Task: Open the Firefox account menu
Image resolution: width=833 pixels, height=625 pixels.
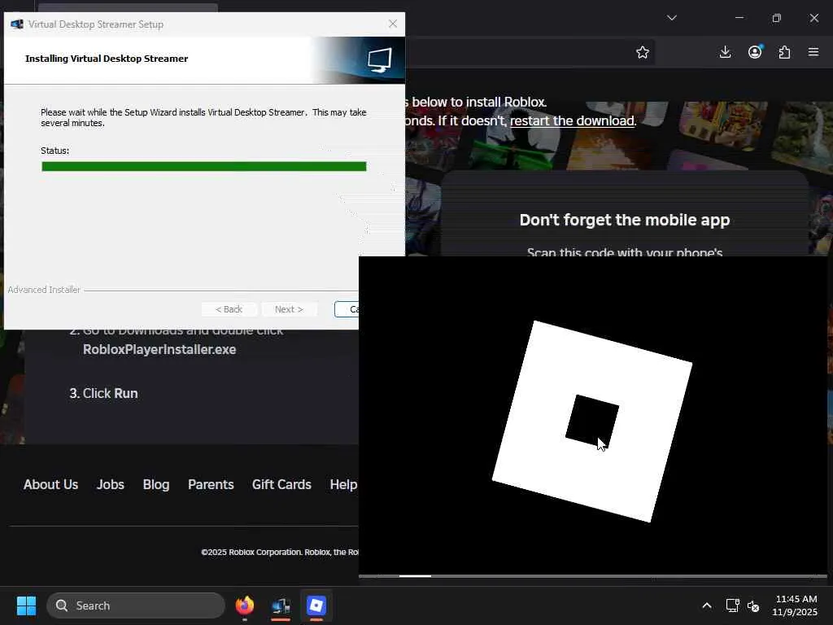Action: click(x=755, y=52)
